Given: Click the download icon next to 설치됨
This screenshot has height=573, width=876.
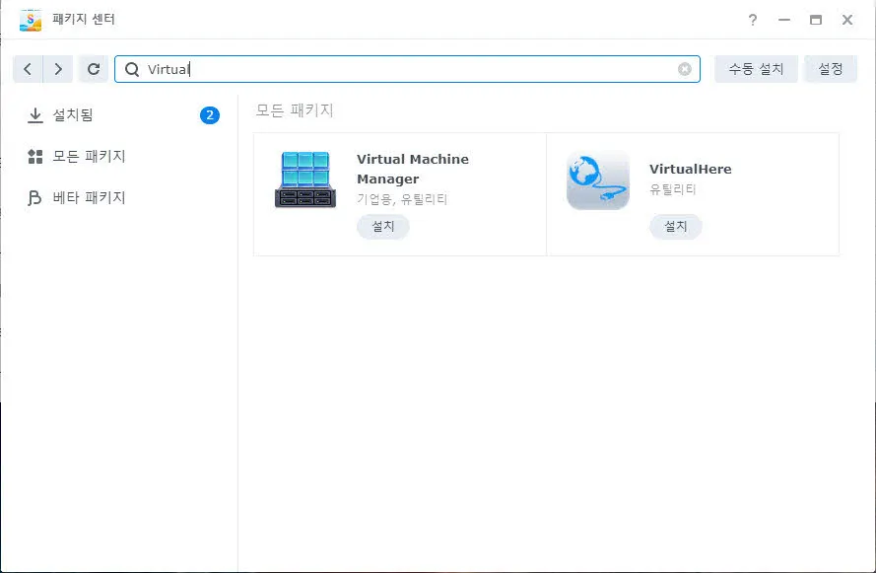Looking at the screenshot, I should [x=35, y=115].
